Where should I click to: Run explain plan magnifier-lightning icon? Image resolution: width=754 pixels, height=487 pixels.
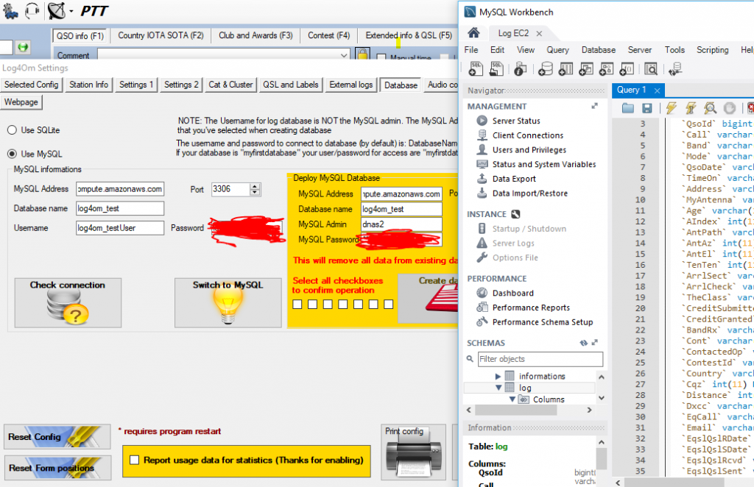point(710,108)
